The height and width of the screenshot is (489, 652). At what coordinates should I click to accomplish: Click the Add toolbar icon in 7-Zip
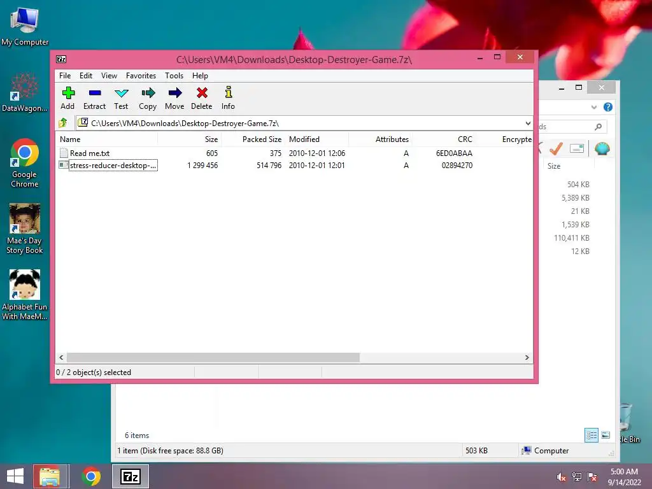(x=68, y=93)
